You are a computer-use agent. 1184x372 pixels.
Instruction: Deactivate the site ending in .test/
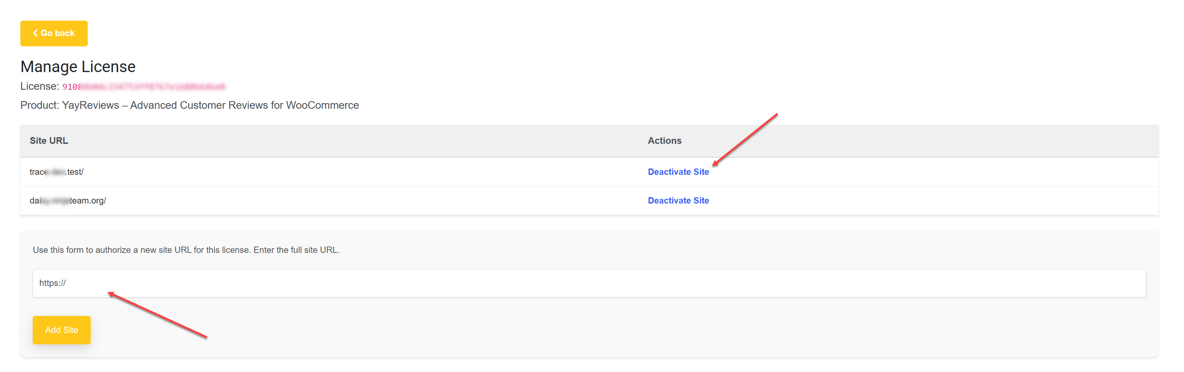678,171
